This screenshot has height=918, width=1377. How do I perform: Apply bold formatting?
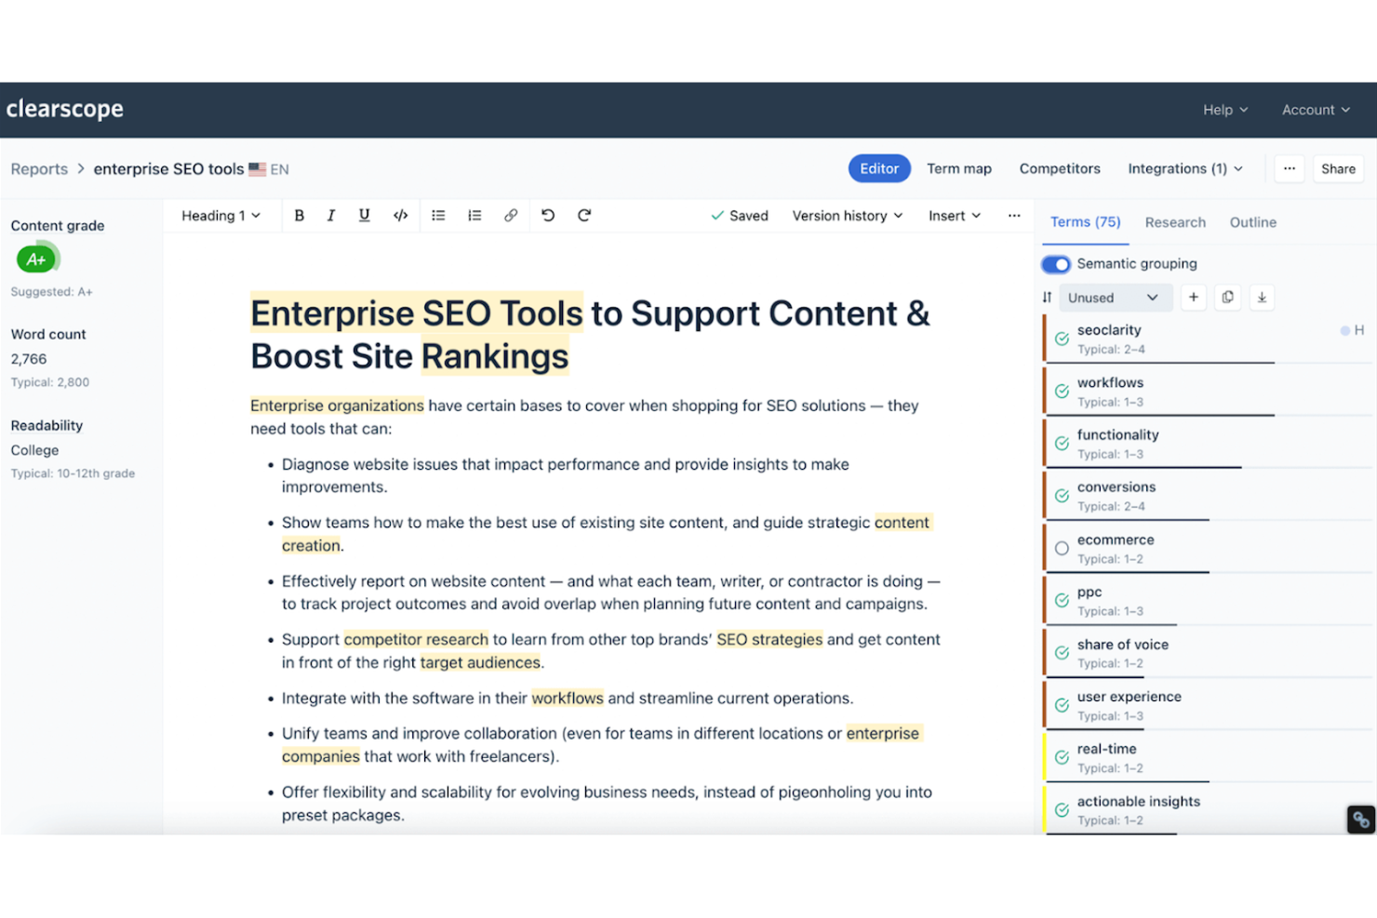[299, 216]
